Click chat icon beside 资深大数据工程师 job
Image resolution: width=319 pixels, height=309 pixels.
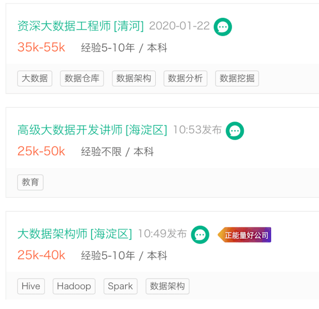[x=223, y=27]
